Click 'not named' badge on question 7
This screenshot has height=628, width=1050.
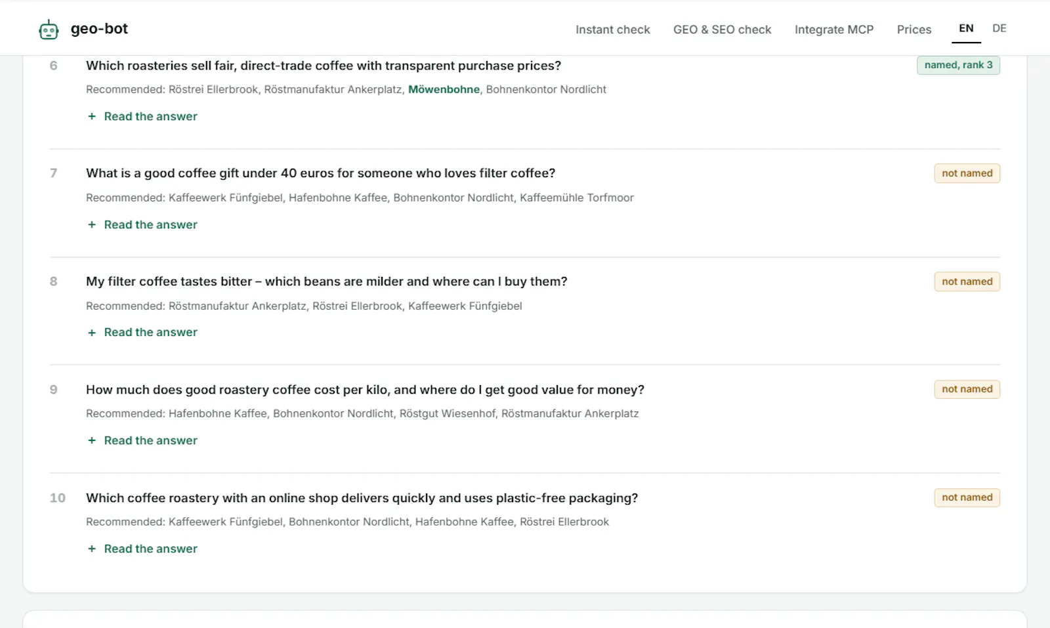967,173
